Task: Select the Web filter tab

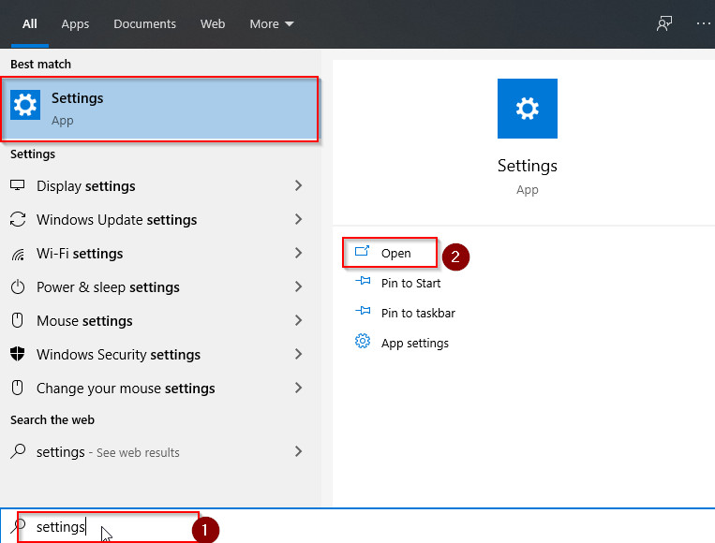Action: tap(213, 23)
